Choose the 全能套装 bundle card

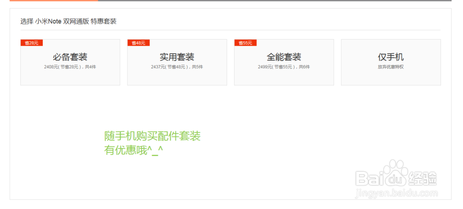pos(284,62)
